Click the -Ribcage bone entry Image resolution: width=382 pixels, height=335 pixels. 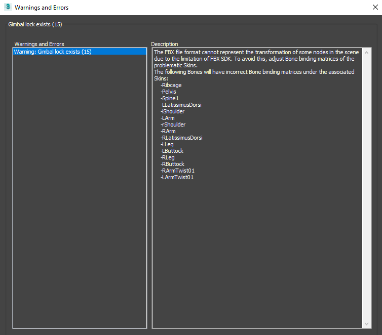171,85
